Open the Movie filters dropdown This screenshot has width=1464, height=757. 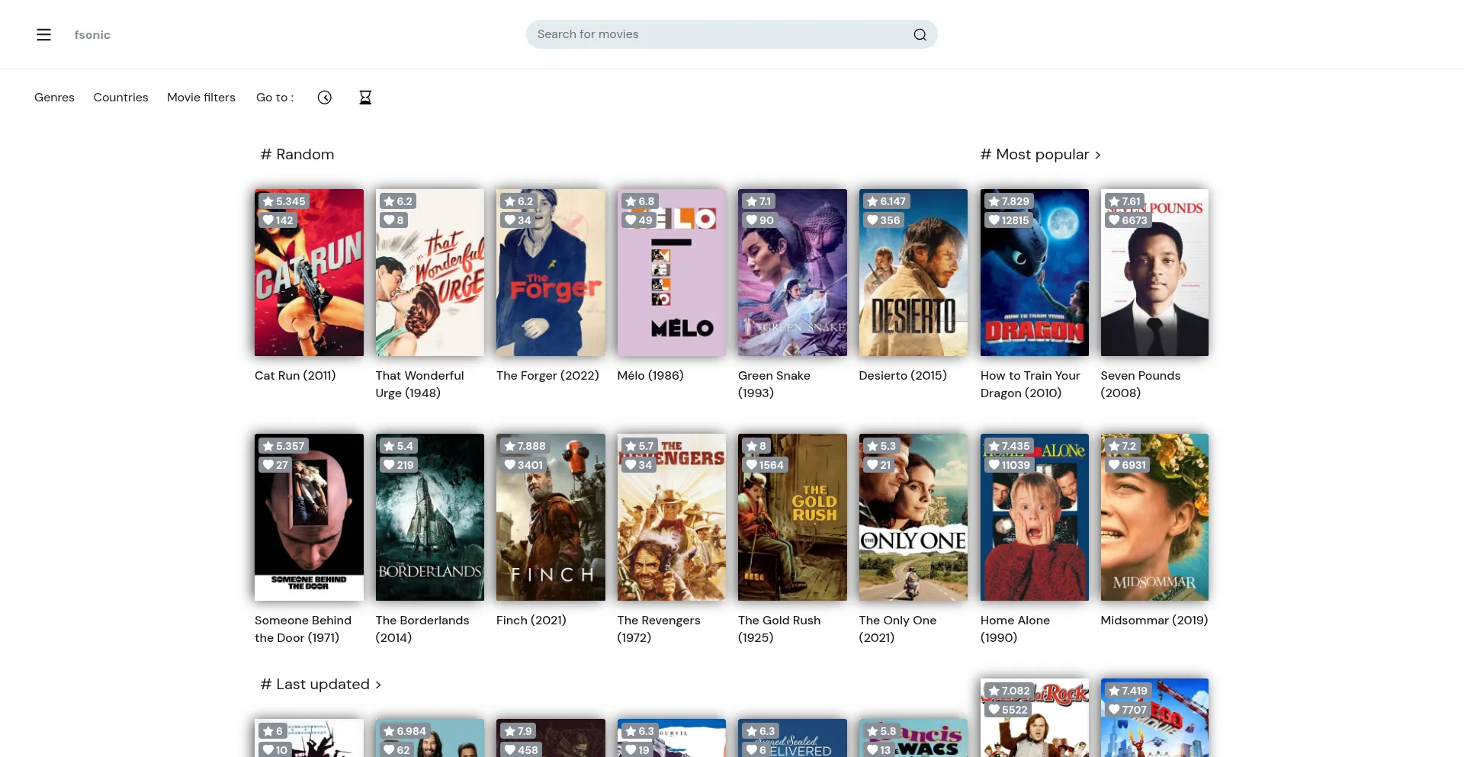201,98
